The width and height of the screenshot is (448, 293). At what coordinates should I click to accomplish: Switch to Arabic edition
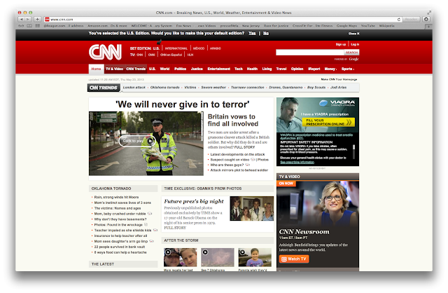click(x=215, y=48)
